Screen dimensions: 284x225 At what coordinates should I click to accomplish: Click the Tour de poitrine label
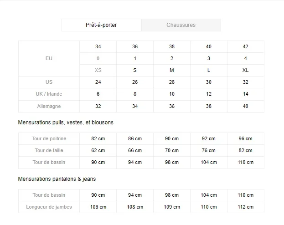click(x=49, y=138)
